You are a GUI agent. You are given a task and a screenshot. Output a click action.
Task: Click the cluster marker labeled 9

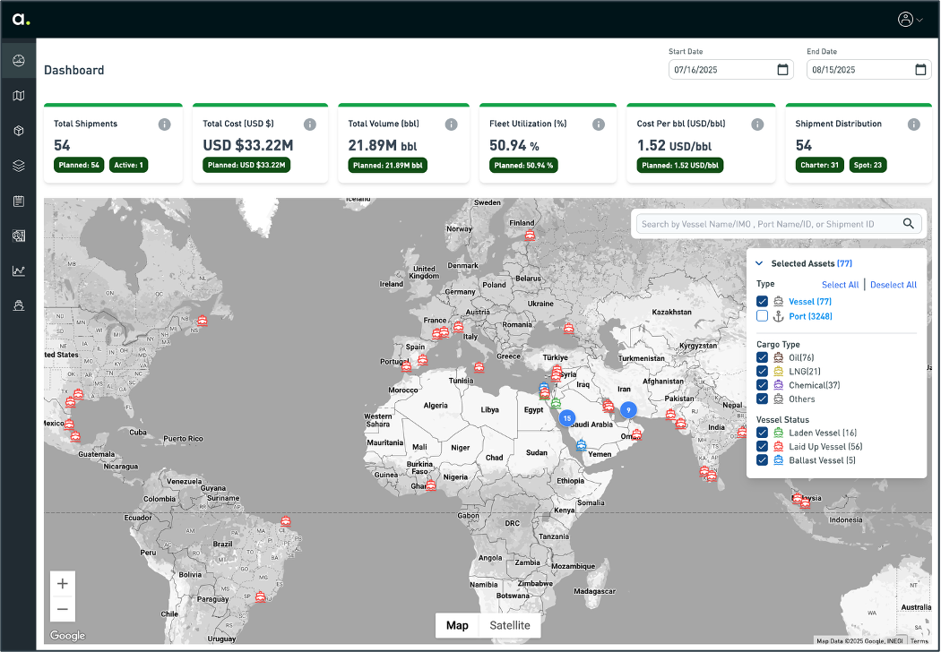point(627,410)
